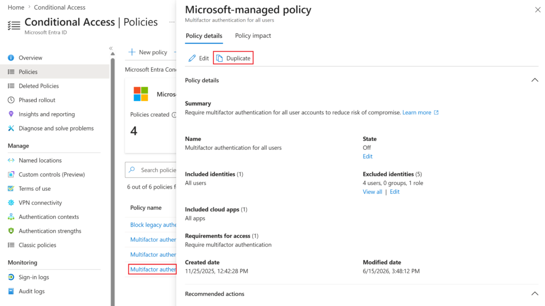Click 'Require multifactor authentication' requirement text
The height and width of the screenshot is (306, 545).
(228, 244)
